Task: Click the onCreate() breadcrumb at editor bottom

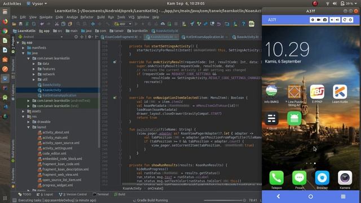Action: (156, 188)
